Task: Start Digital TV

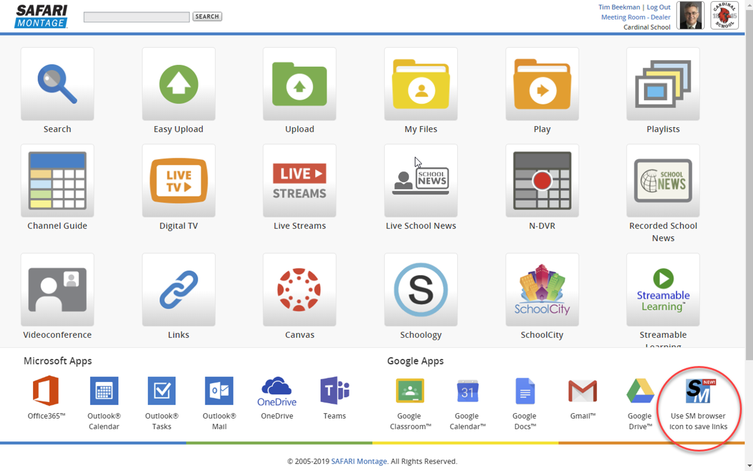Action: [178, 181]
